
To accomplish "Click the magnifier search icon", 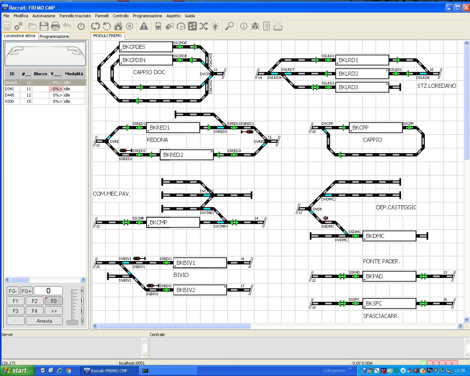I will pos(229,26).
